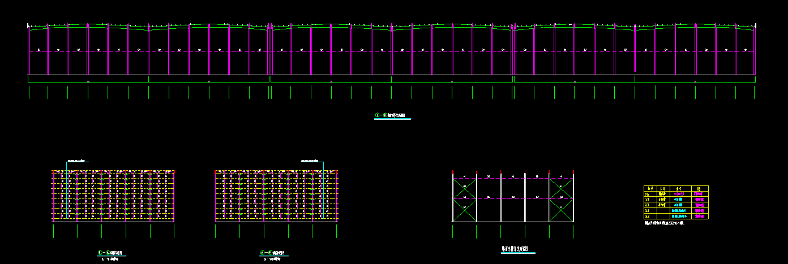
Task: Select the cyan leader note above the F–A elevation
Action: [78, 161]
